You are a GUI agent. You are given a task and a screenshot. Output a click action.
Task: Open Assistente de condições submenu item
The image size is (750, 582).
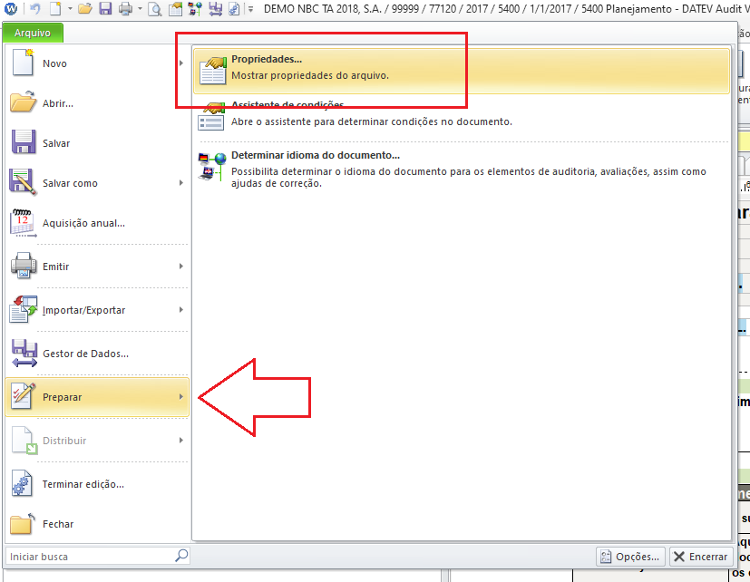point(461,116)
